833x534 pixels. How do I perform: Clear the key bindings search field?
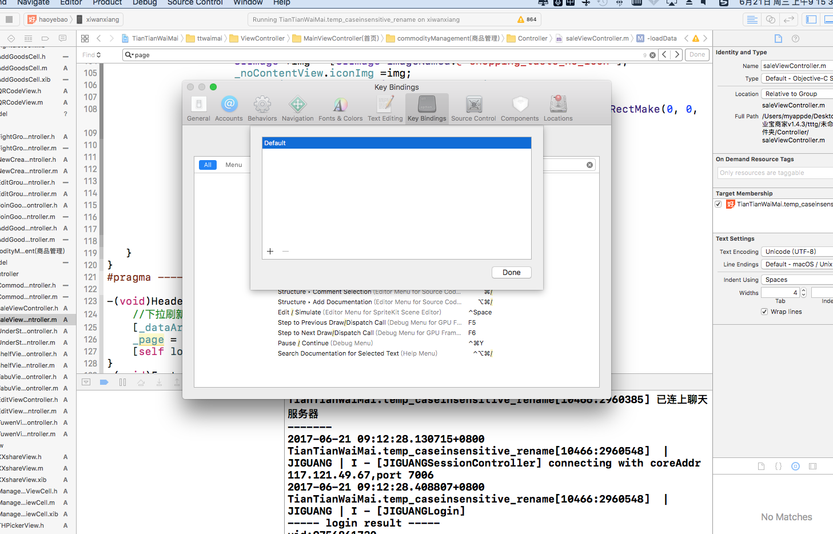(x=589, y=165)
